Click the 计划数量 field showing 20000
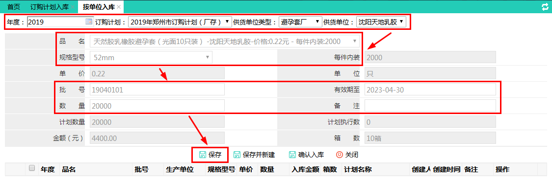 click(157, 122)
